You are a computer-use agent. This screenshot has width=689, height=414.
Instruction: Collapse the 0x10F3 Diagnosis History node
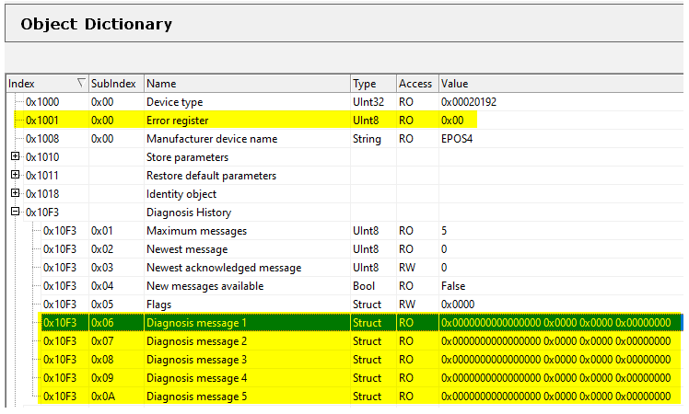pos(16,212)
